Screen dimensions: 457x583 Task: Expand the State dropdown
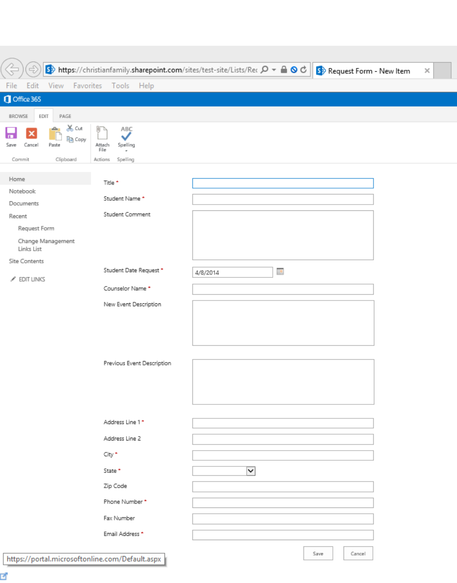(x=251, y=471)
